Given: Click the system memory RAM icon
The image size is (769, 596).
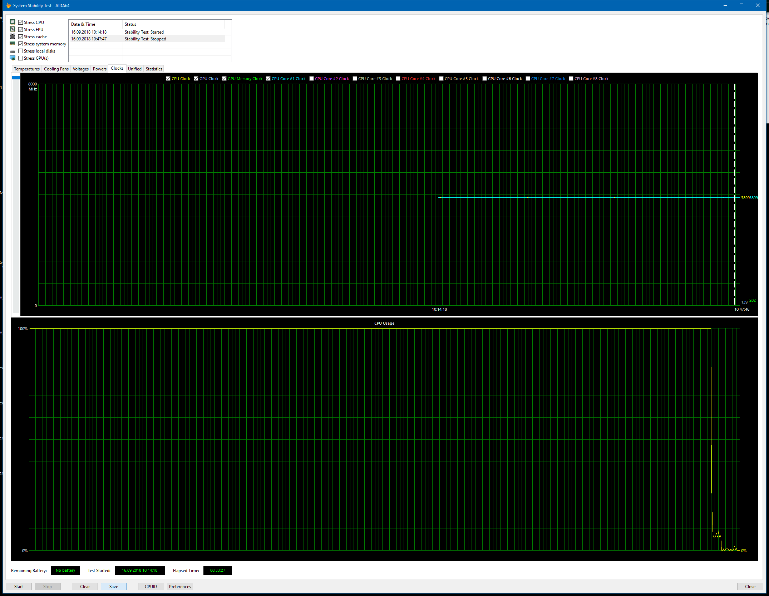Looking at the screenshot, I should pos(13,44).
